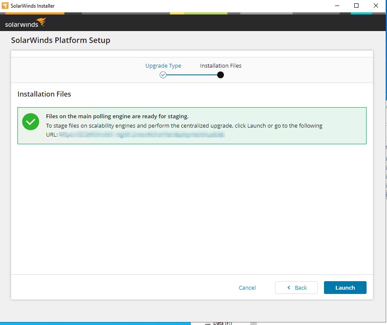387x325 pixels.
Task: Minimize the SolarWinds Installer window
Action: click(337, 6)
